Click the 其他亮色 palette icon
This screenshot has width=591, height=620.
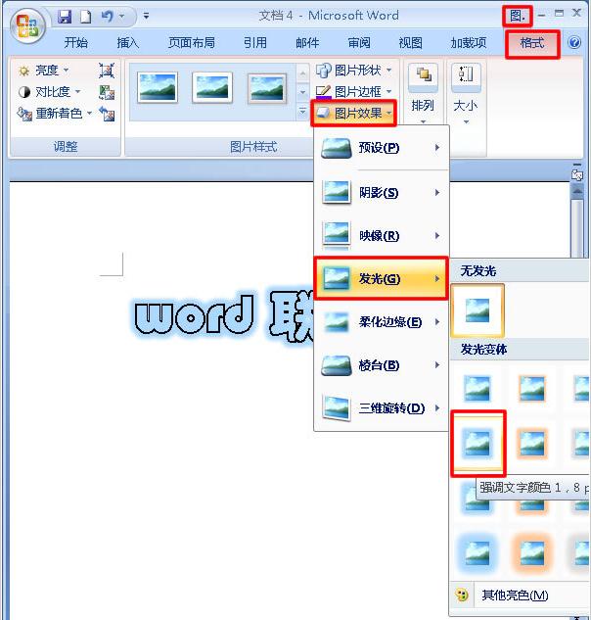click(462, 596)
